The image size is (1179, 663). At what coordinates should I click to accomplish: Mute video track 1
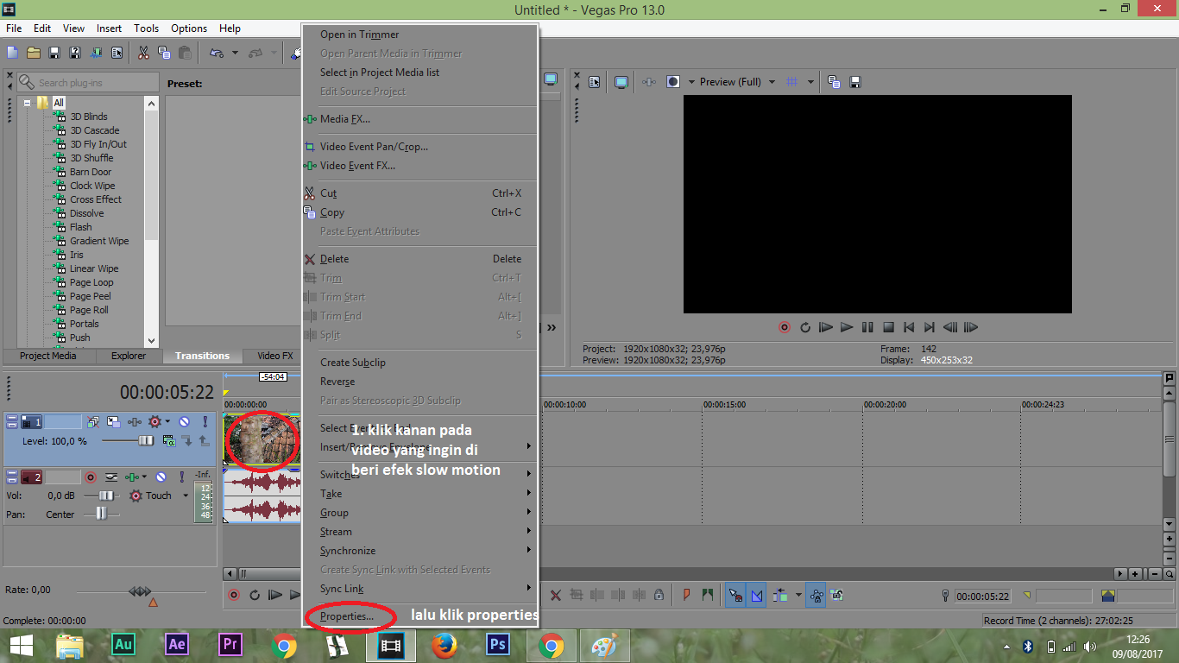(184, 422)
